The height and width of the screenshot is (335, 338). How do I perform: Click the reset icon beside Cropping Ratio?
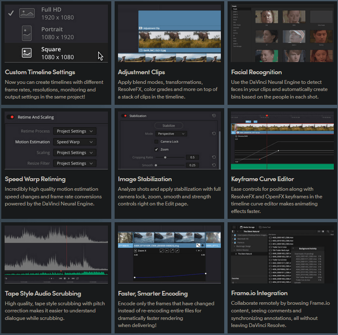click(x=214, y=157)
